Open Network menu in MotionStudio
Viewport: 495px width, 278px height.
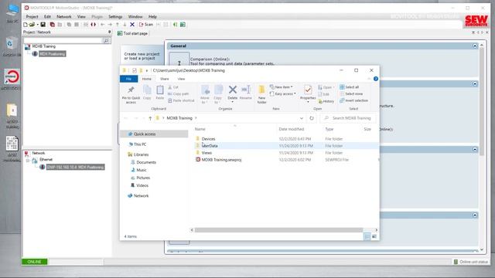click(63, 17)
